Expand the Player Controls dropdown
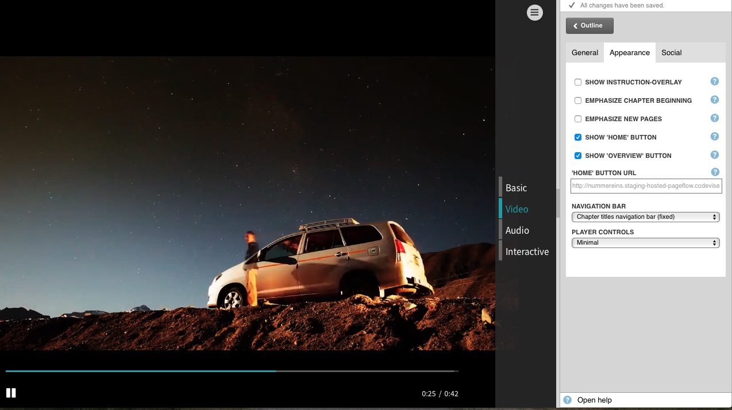The width and height of the screenshot is (732, 410). click(x=645, y=243)
